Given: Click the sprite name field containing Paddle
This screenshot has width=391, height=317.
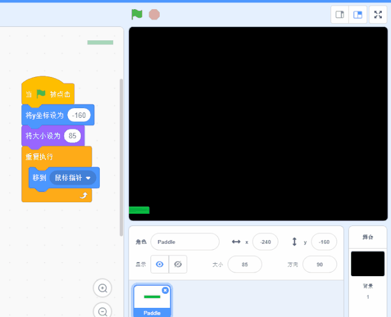Looking at the screenshot, I should pos(184,242).
